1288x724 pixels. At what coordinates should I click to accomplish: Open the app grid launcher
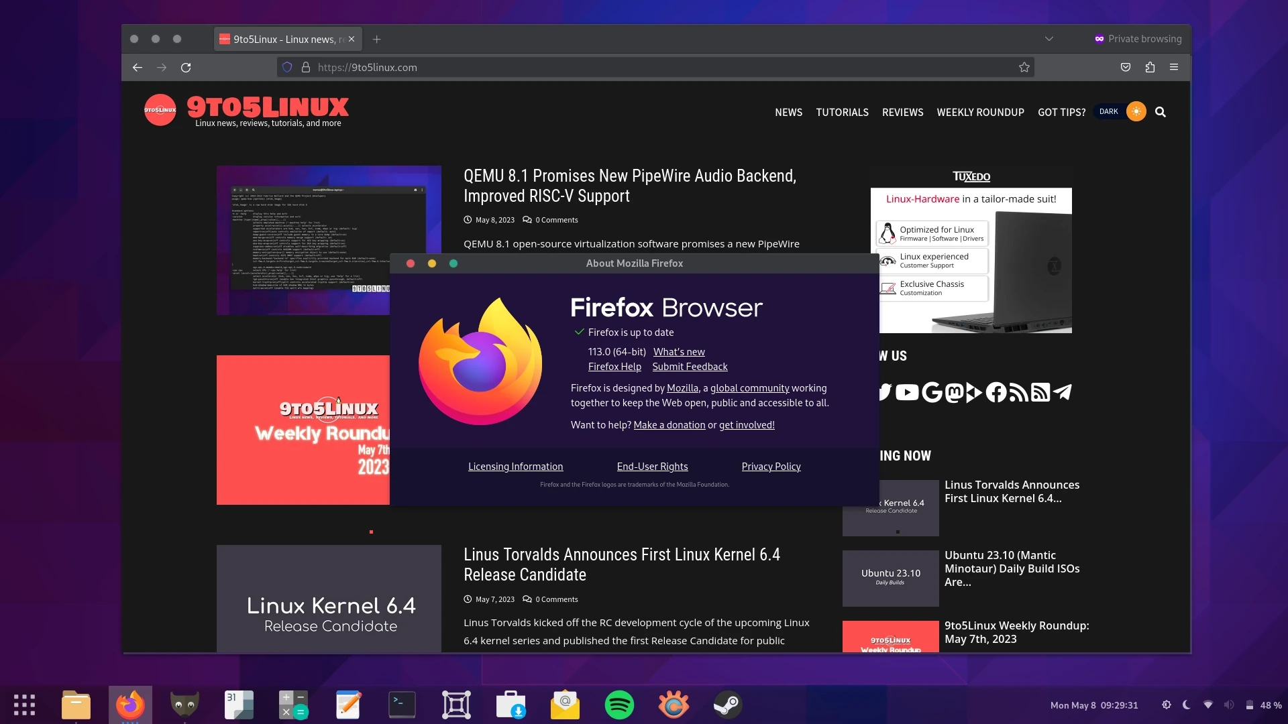point(24,705)
